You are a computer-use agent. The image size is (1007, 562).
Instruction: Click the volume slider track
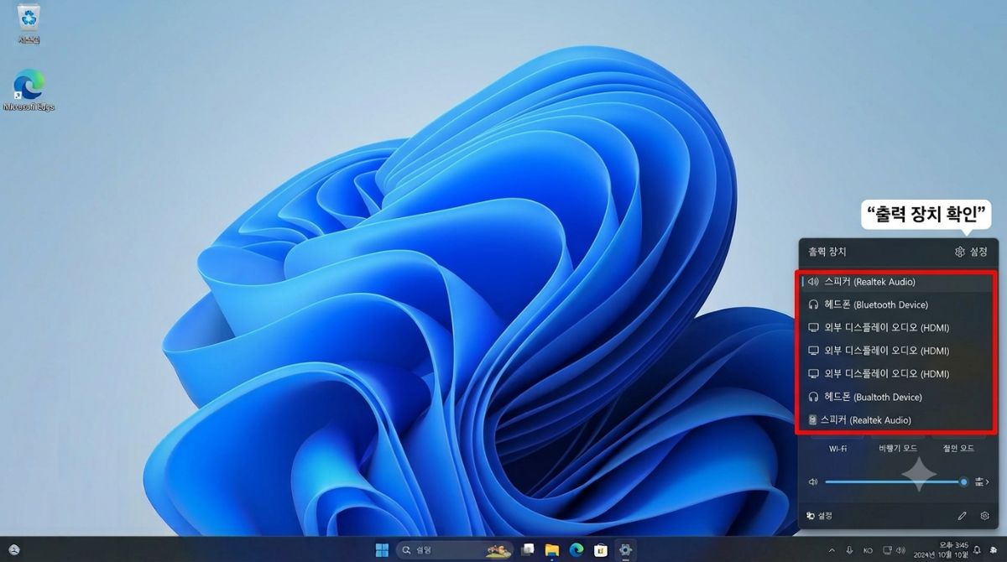[x=896, y=482]
